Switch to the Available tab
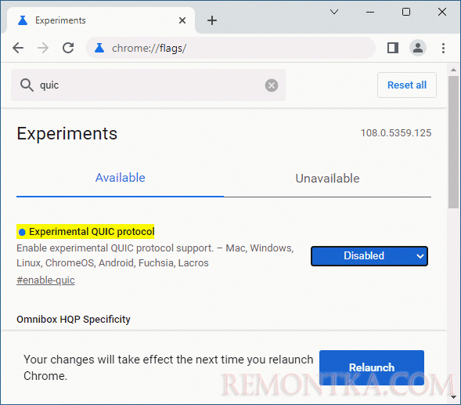Viewport: 461px width, 405px height. point(121,178)
